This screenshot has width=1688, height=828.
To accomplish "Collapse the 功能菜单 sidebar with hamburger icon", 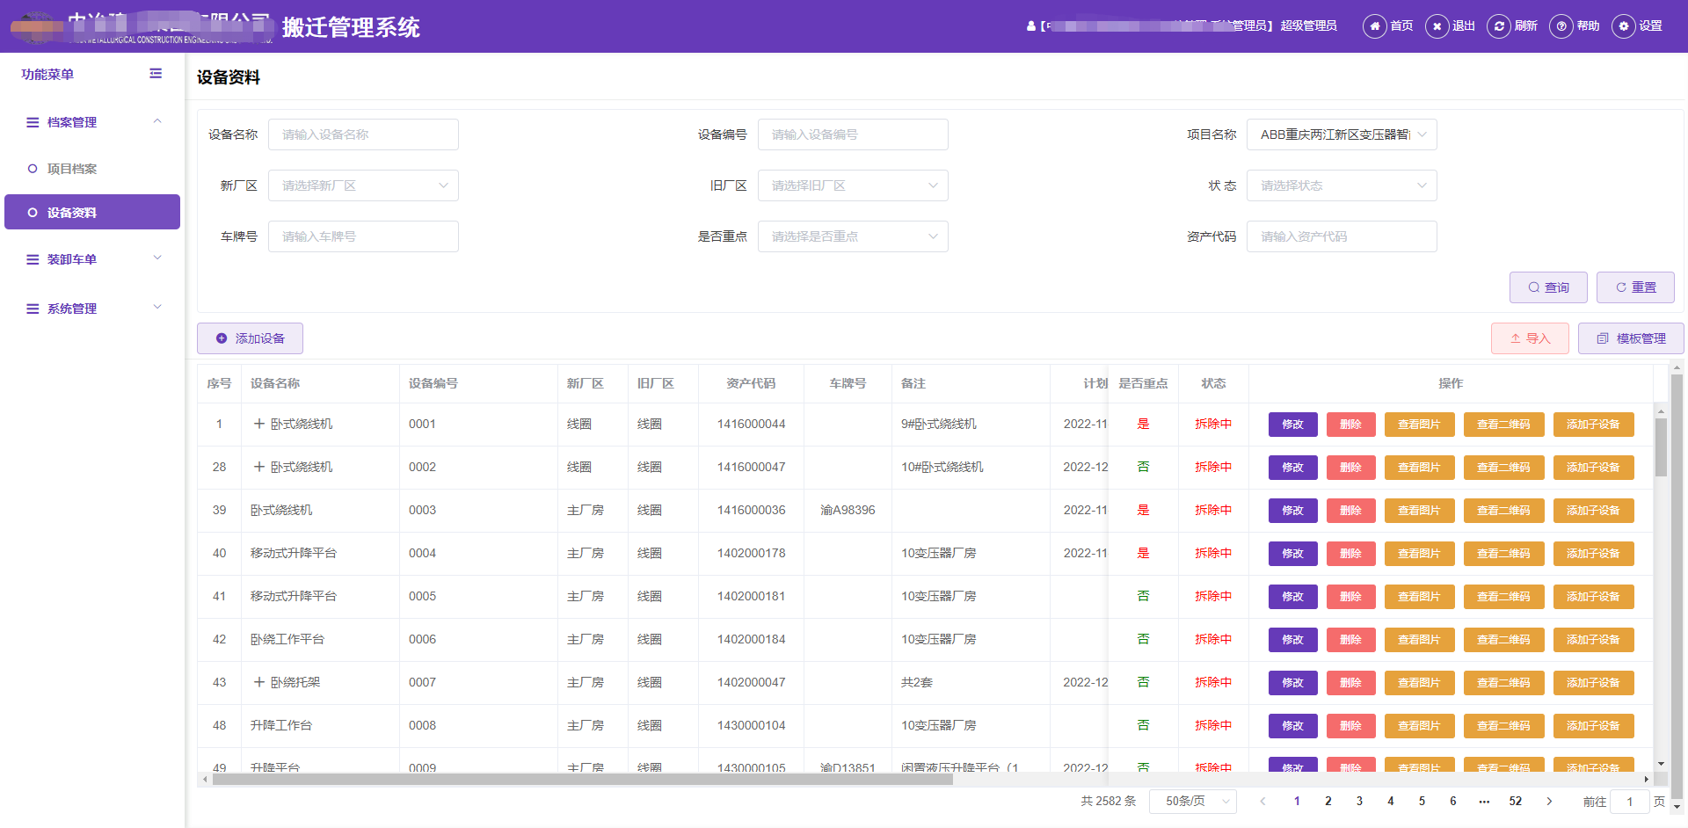I will 156,74.
